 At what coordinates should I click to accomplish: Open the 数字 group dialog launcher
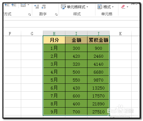(56, 15)
